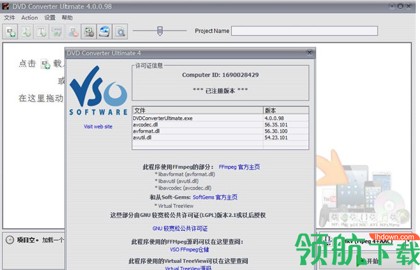Click the DVD Converter Ultimate title bar app icon
Image resolution: width=420 pixels, height=270 pixels.
[x=6, y=6]
